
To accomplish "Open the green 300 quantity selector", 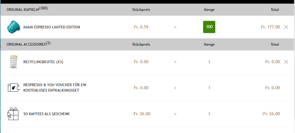I will pos(209,27).
